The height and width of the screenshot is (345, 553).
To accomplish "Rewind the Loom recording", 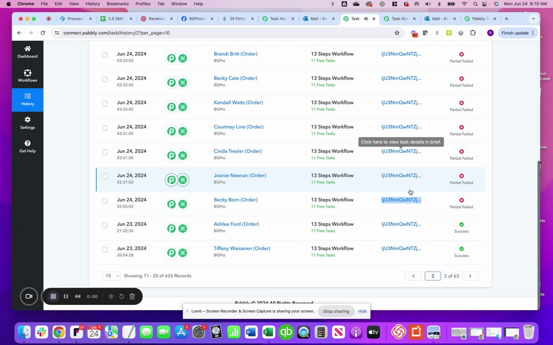I will coord(78,296).
